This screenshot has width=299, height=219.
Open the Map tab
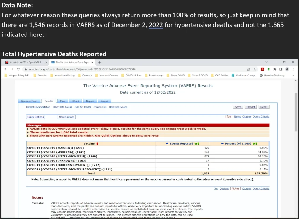click(62, 101)
